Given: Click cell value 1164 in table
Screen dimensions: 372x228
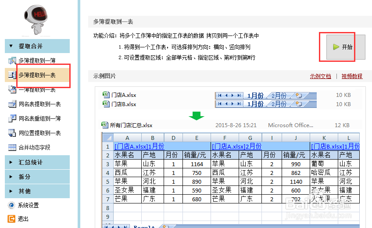Looking at the screenshot, I should [197, 164].
